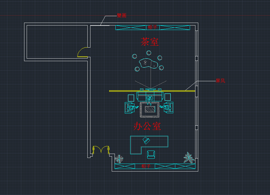Select the 茶室 room label
The width and height of the screenshot is (270, 195).
pos(149,42)
